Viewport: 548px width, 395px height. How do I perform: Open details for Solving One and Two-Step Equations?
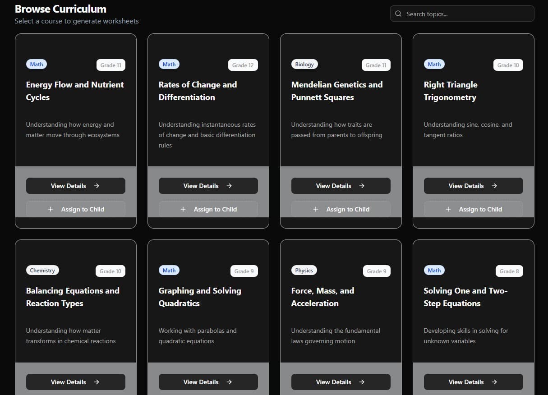click(473, 382)
